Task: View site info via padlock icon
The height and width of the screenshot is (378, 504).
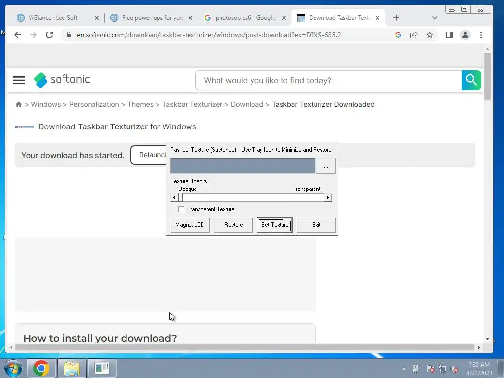Action: pyautogui.click(x=68, y=35)
